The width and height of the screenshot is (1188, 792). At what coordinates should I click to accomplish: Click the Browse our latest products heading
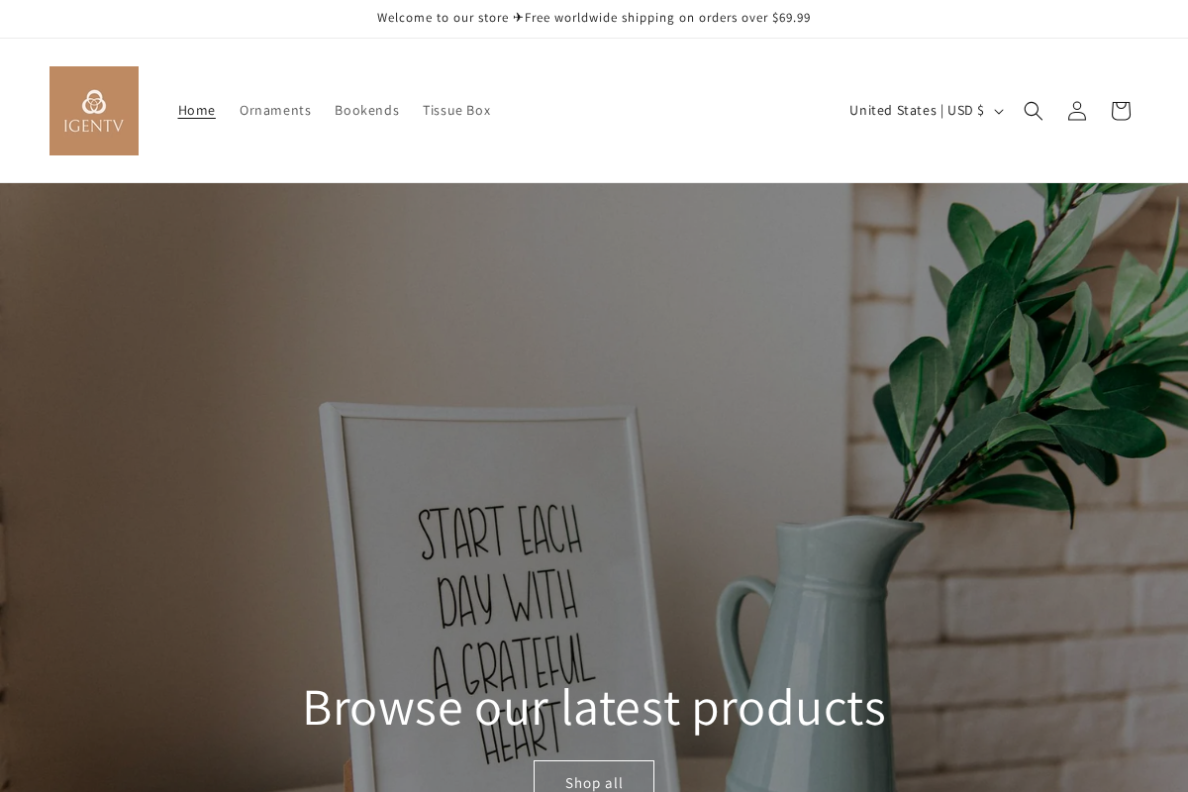click(x=594, y=707)
